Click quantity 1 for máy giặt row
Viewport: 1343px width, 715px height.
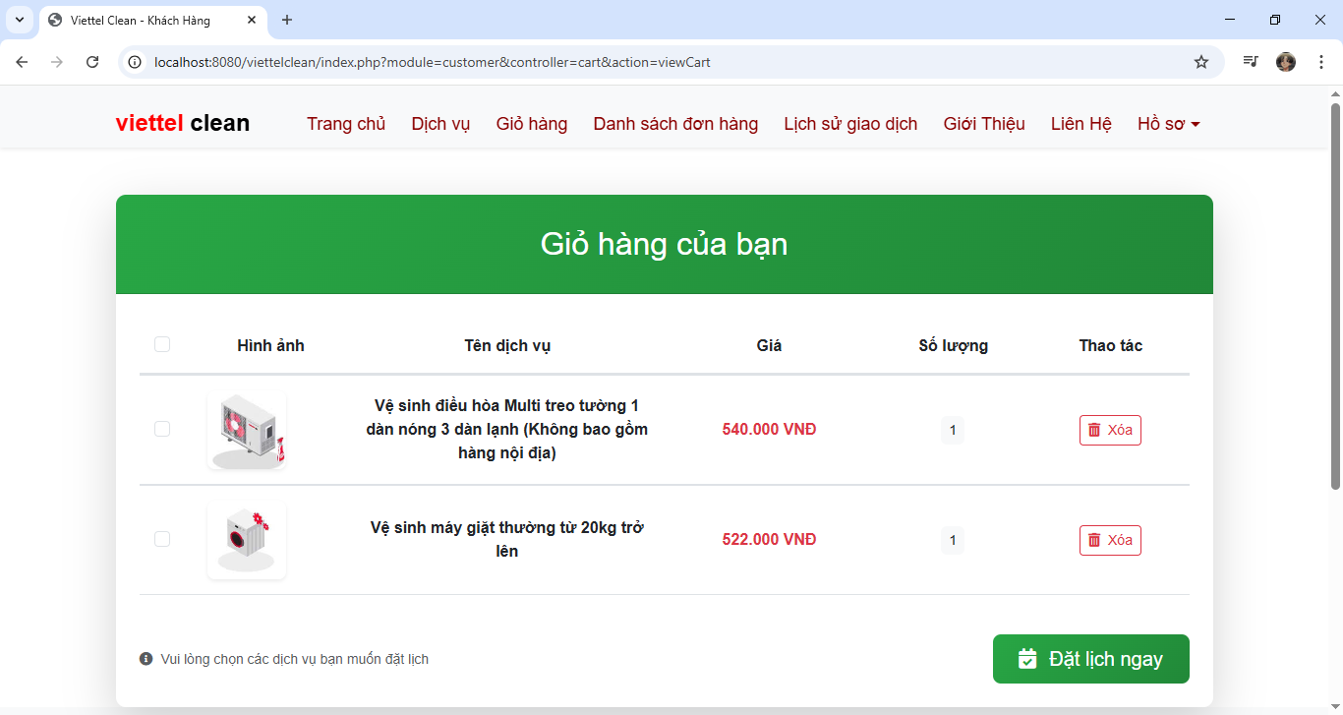[953, 540]
